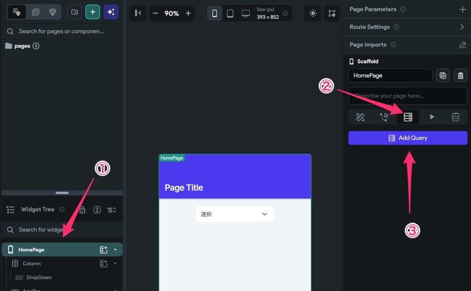Open the canvas collapse panel arrow icon
This screenshot has width=471, height=291.
click(x=138, y=13)
